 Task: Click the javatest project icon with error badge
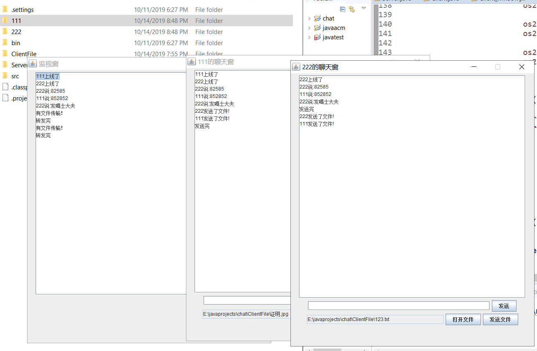click(x=317, y=37)
